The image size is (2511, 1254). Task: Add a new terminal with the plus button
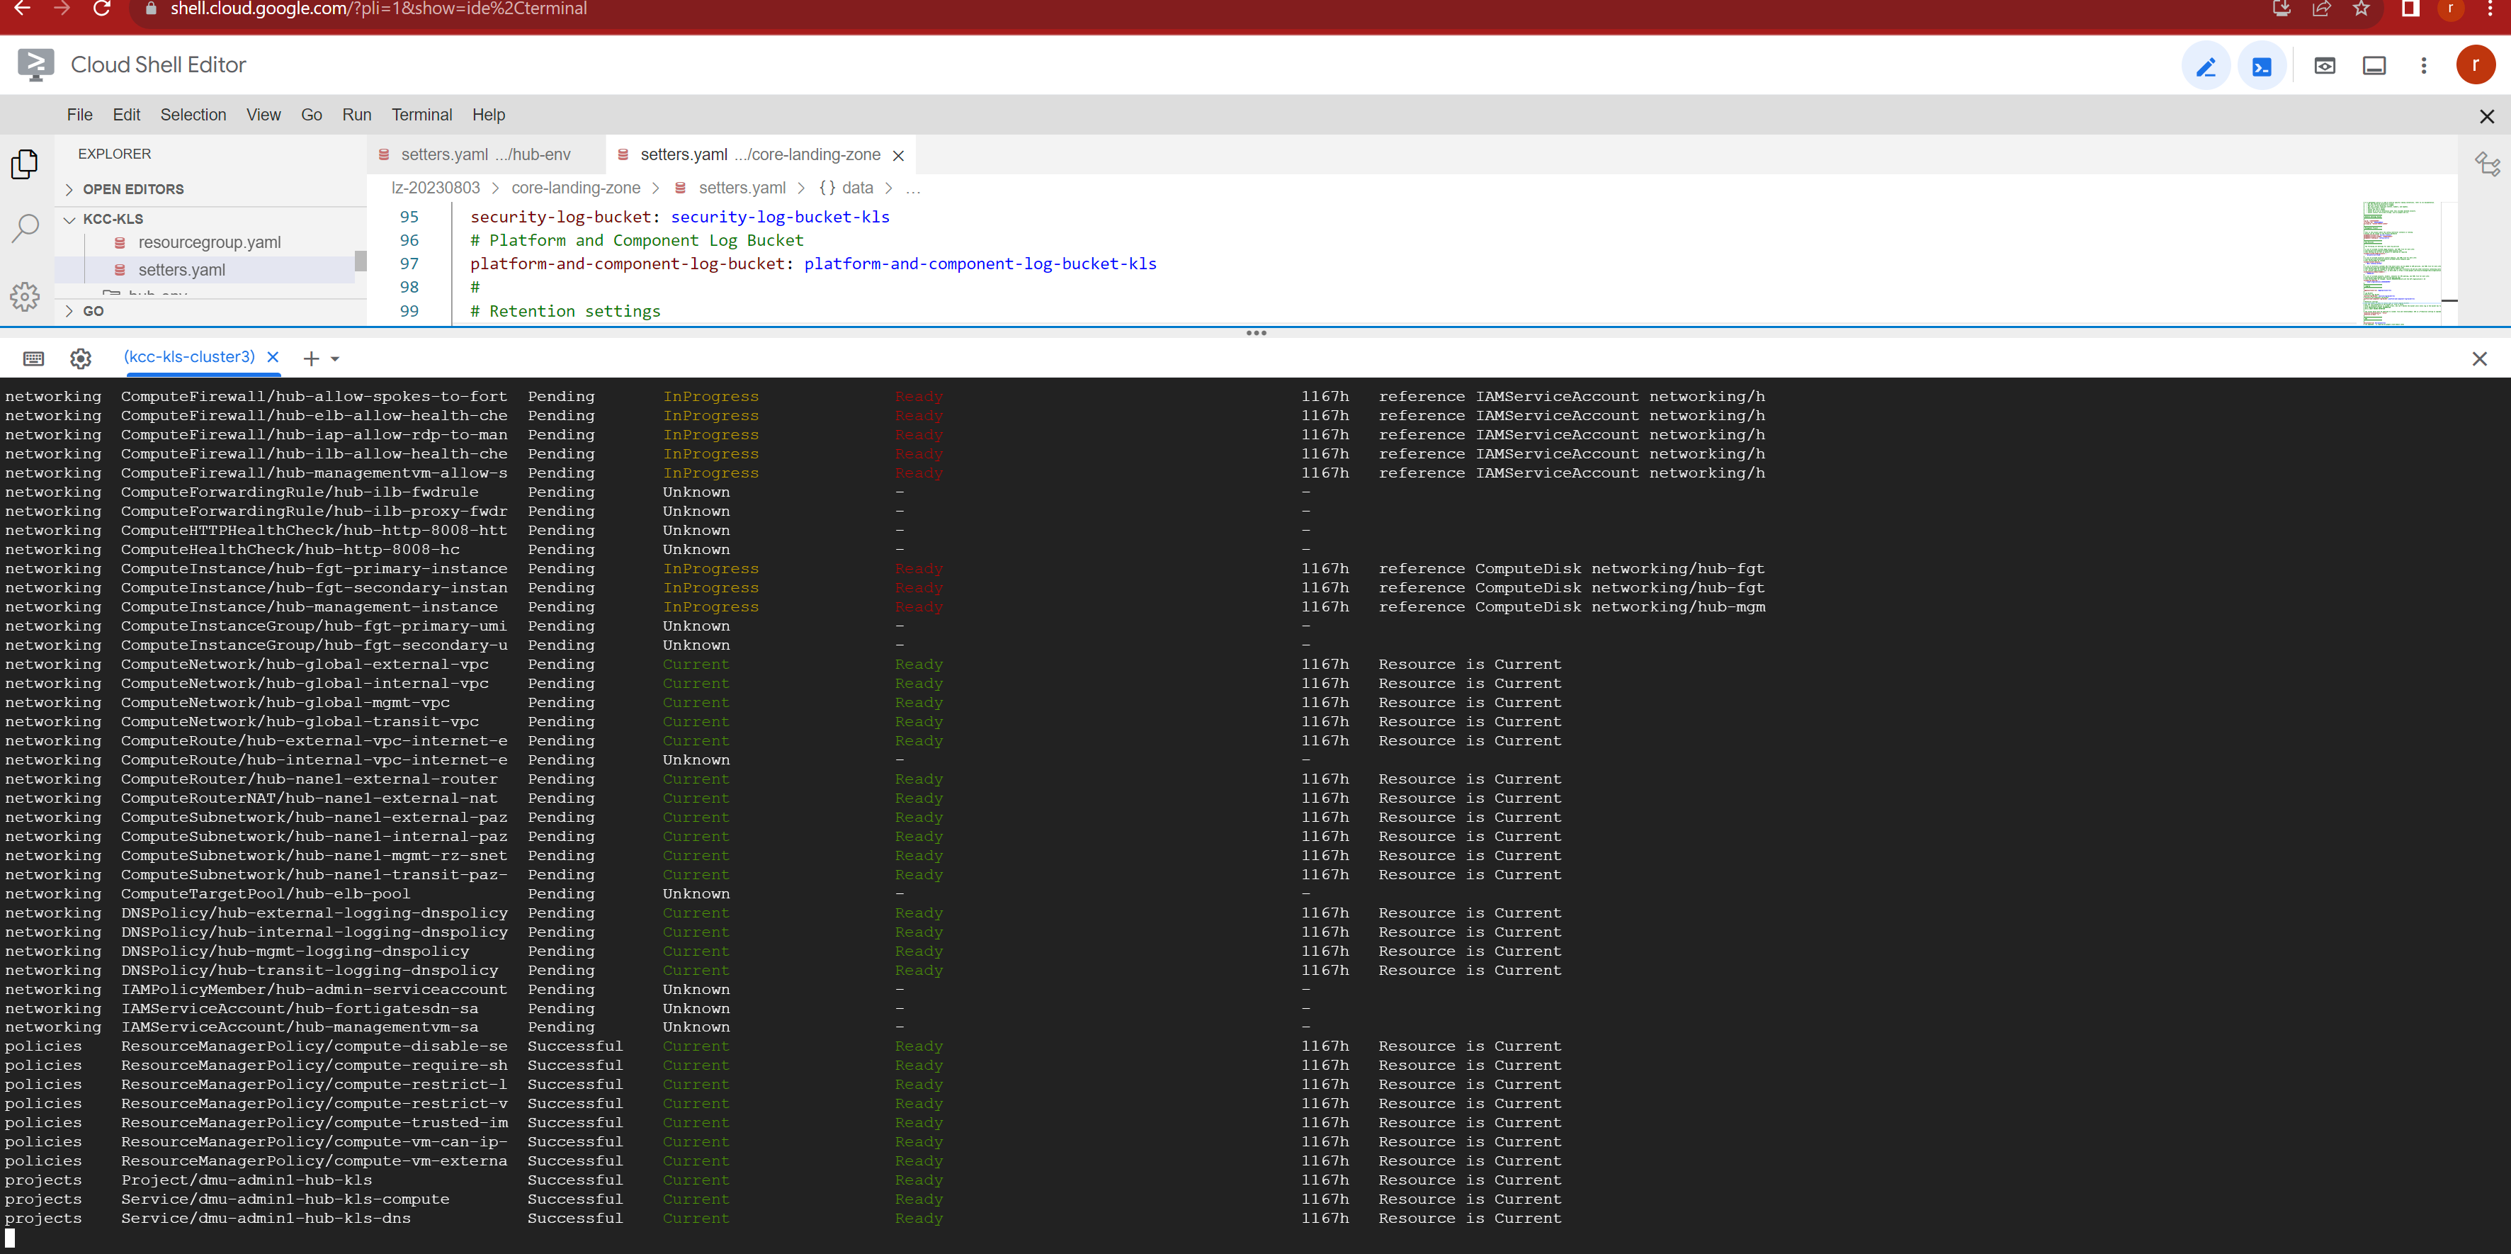[x=310, y=358]
